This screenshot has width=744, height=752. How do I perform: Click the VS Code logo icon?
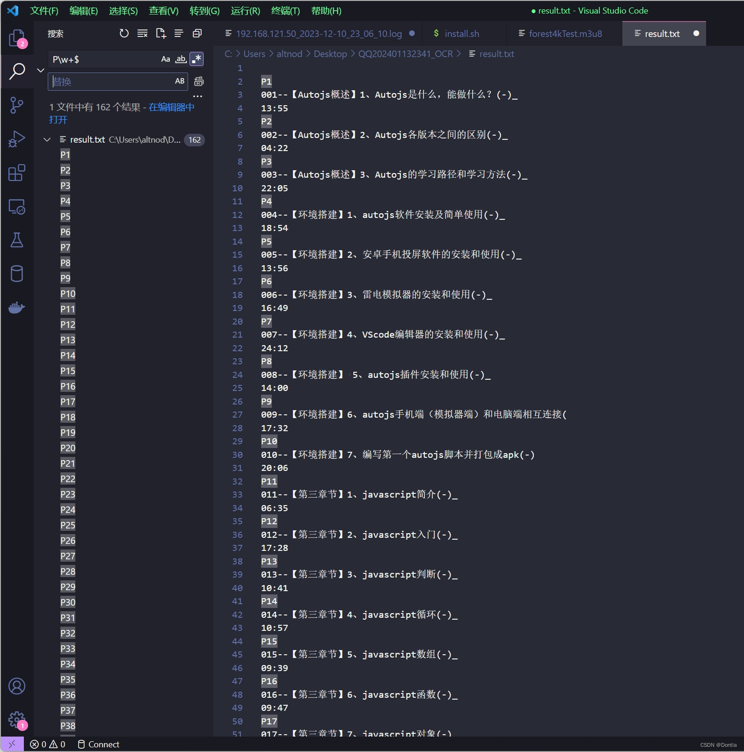(13, 10)
